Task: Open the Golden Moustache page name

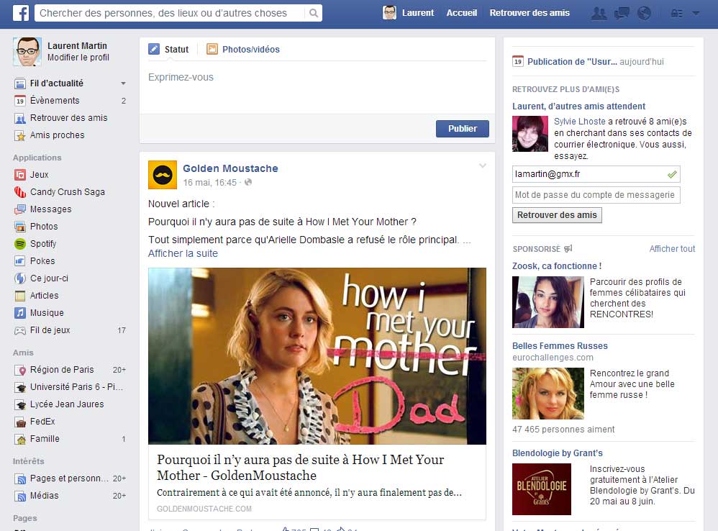Action: (x=230, y=168)
